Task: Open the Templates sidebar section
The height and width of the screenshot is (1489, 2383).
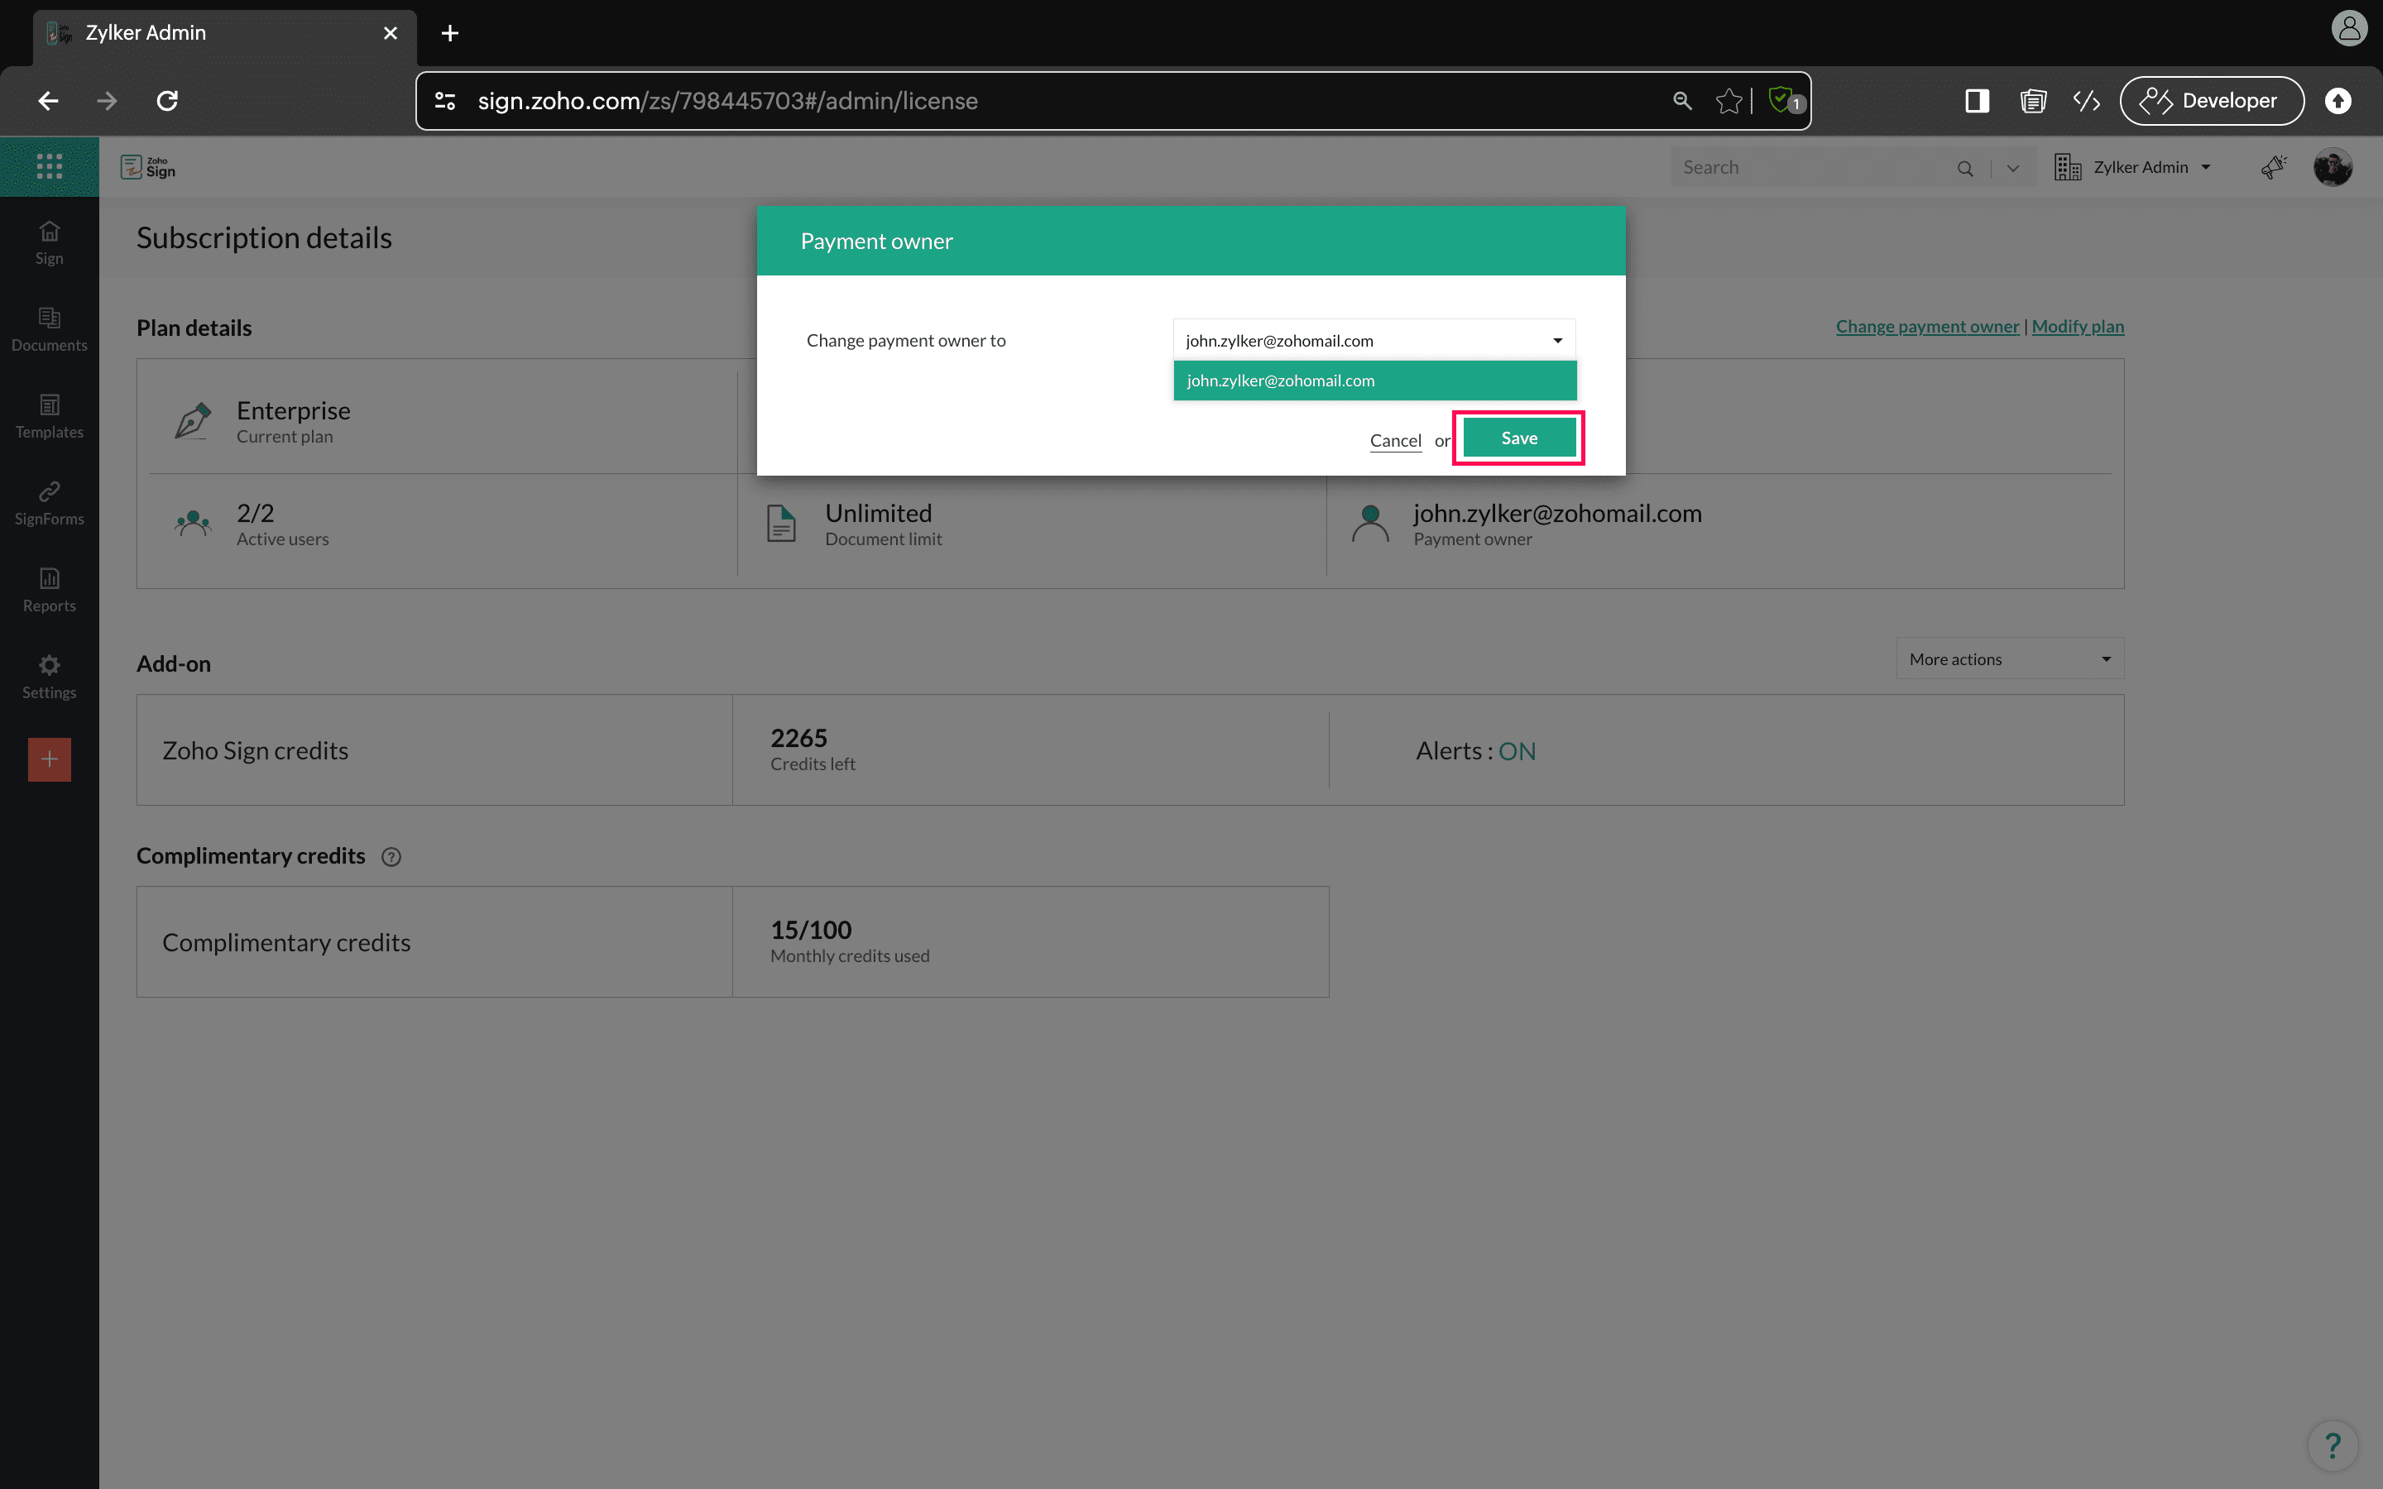Action: click(50, 417)
